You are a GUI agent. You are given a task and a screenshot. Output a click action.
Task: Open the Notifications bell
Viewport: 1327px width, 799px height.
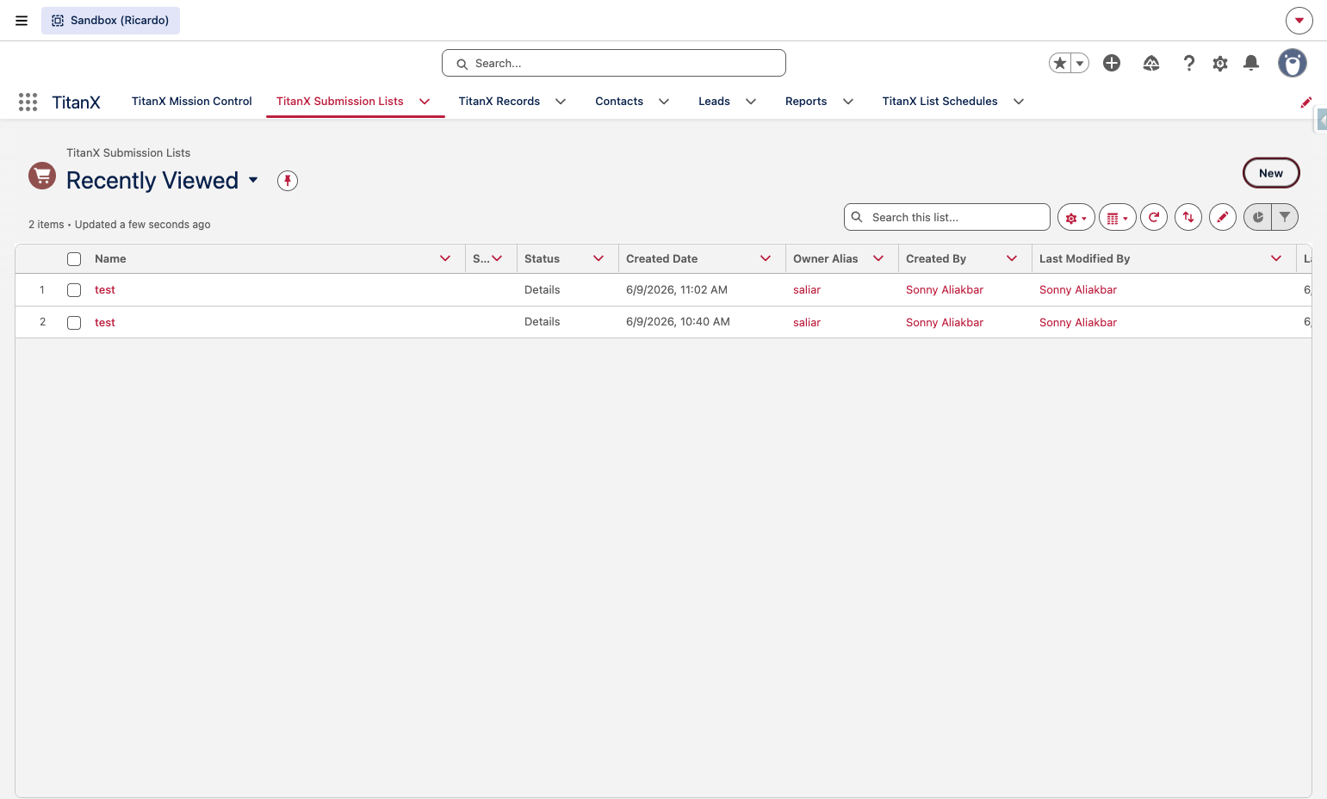1251,63
